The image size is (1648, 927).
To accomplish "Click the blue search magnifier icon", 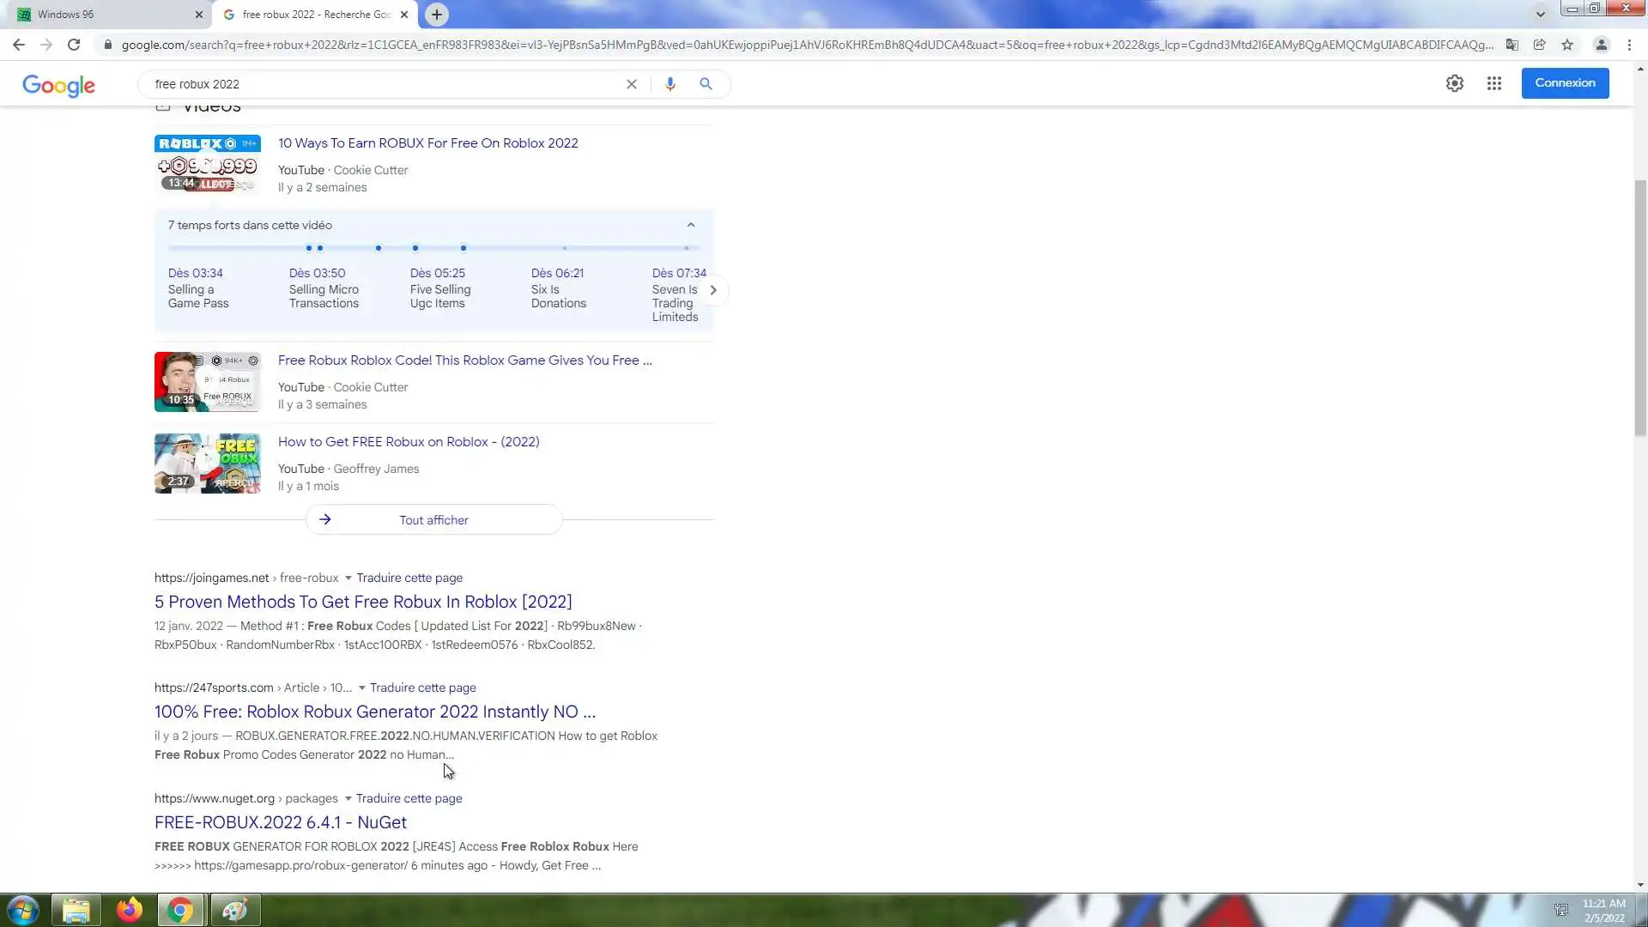I will (706, 84).
